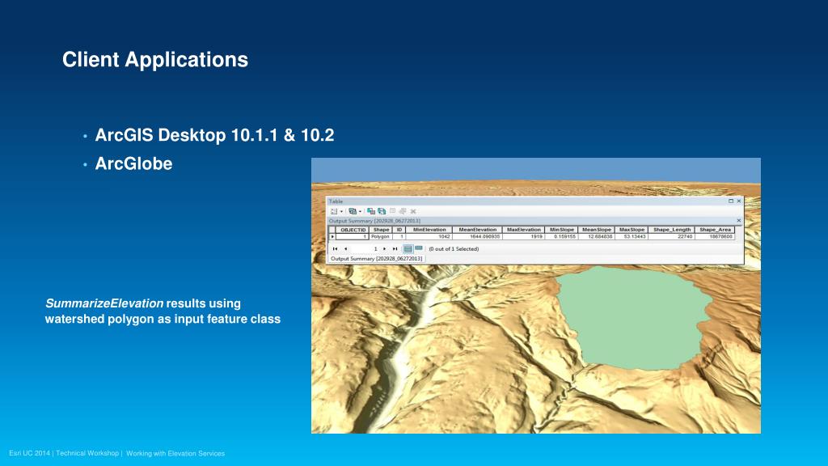Image resolution: width=828 pixels, height=466 pixels.
Task: Click the Clear Selection icon
Action: [x=392, y=210]
